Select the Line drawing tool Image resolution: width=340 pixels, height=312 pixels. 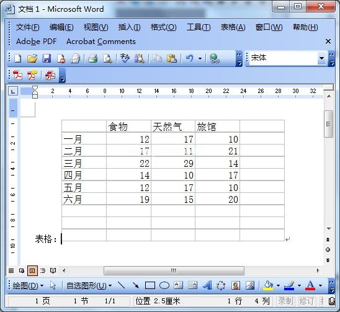(121, 285)
